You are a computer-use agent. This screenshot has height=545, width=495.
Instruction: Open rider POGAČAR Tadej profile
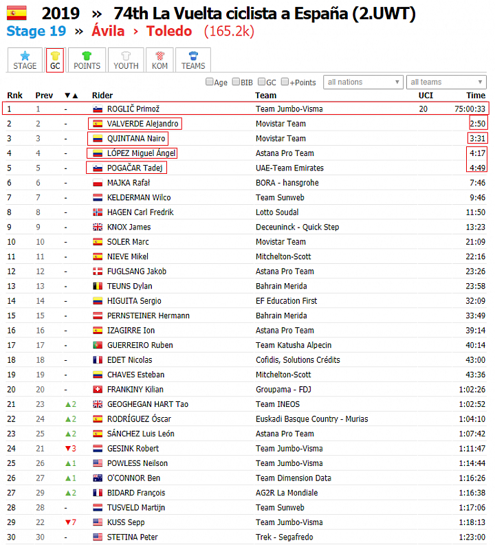click(x=135, y=168)
